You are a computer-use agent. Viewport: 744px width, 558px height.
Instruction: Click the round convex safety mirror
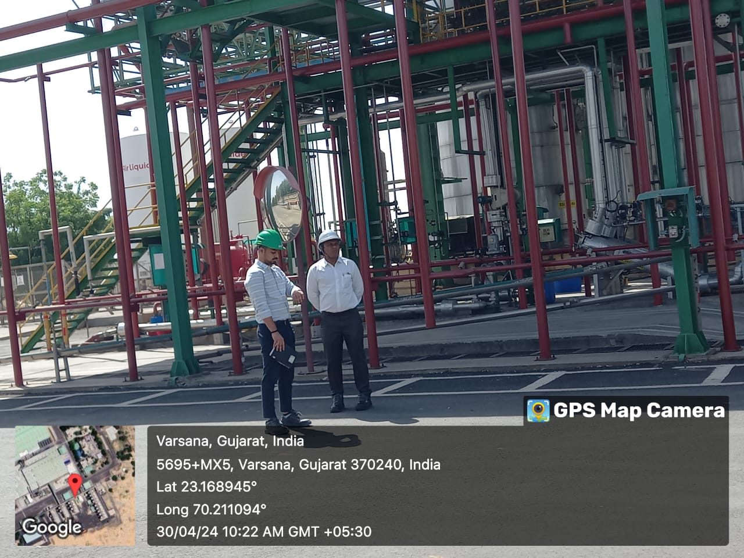tap(282, 205)
